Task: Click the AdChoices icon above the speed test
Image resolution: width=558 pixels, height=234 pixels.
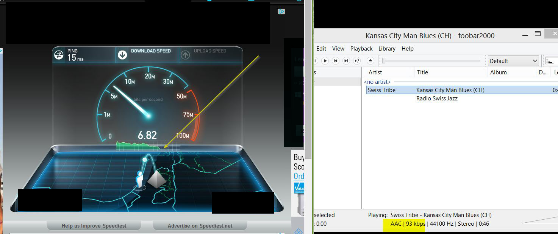Action: pyautogui.click(x=281, y=11)
